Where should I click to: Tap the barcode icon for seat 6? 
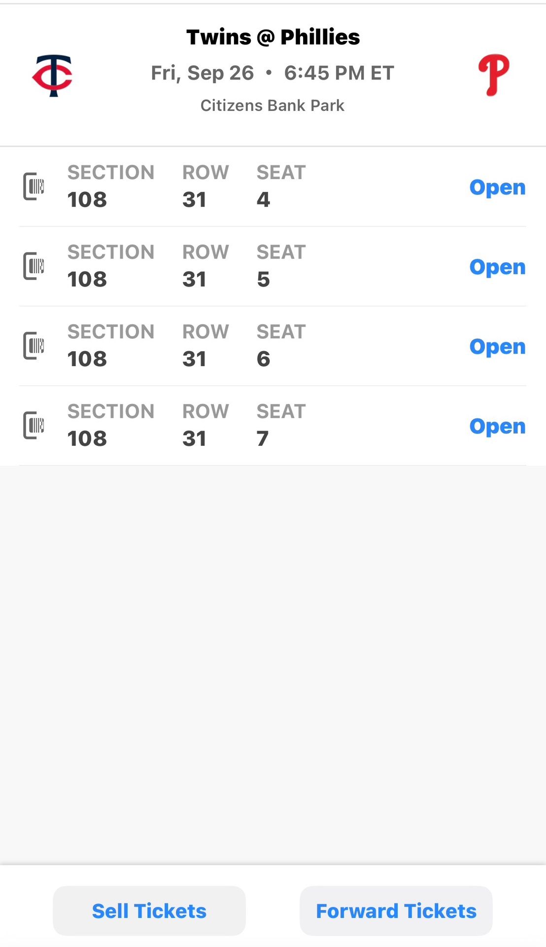(34, 346)
